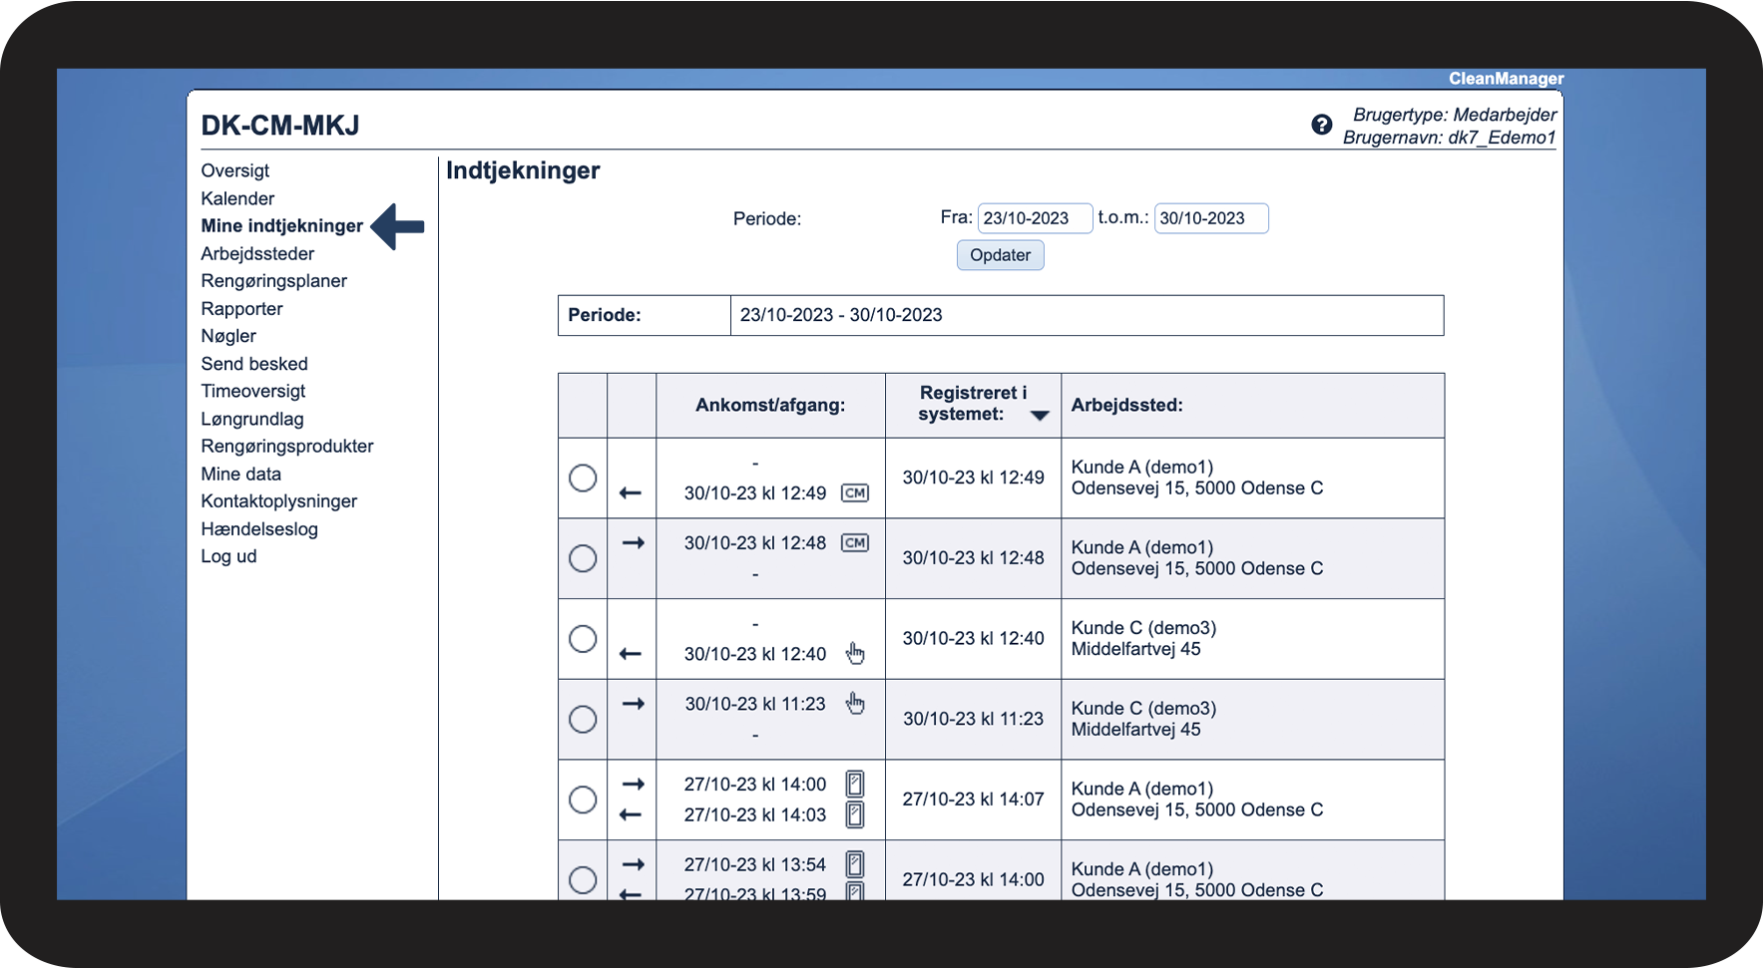Screen dimensions: 1763x968
Task: Click the departure arrow for 30/10-23 kl 12:49
Action: (x=631, y=493)
